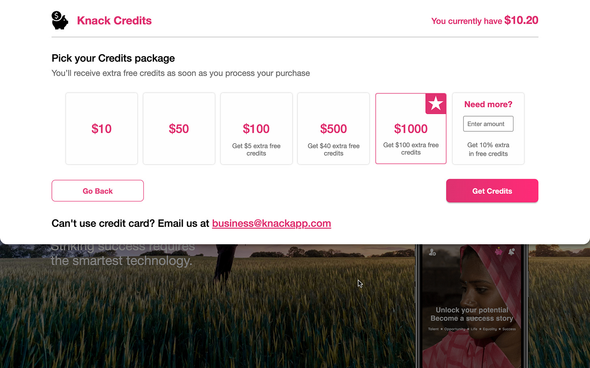Tap the pink piggy icon in the phone mockup
Screen dimensions: 590x368
499,252
